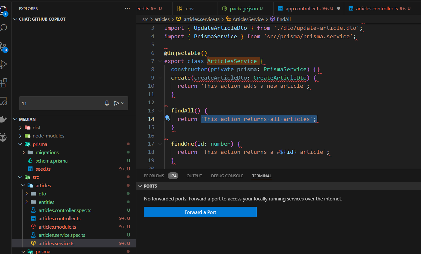Fold the findAll method at line 13
Screen dimensions: 421x254
point(160,111)
